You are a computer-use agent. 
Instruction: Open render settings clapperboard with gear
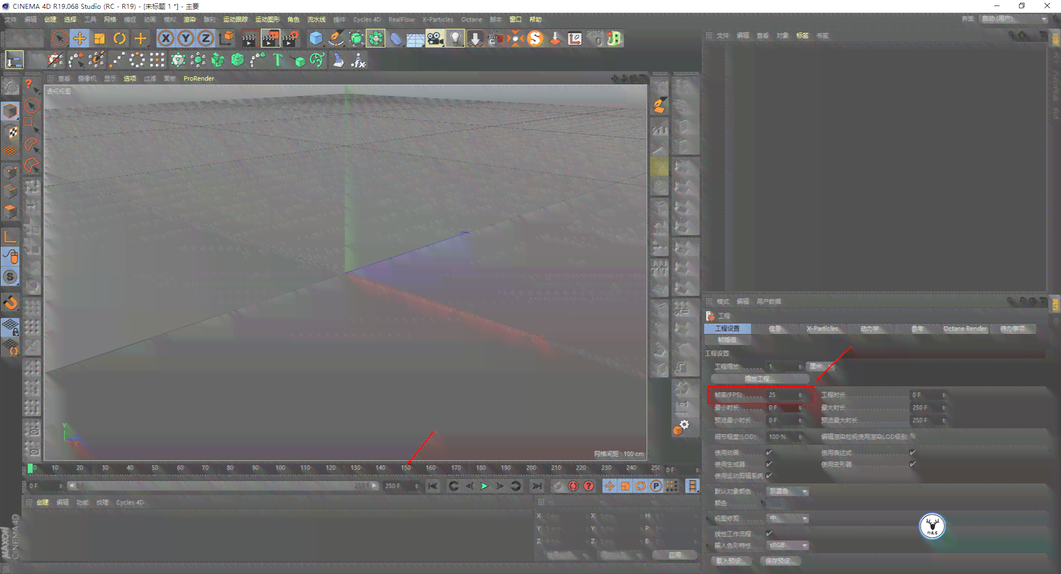tap(291, 38)
